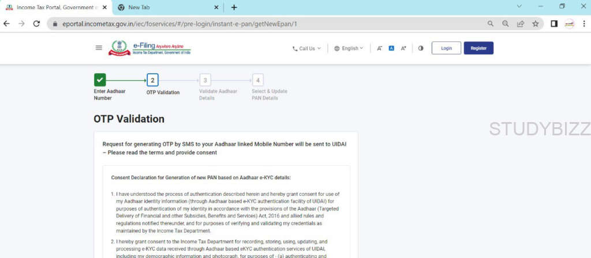Open the hamburger navigation menu
This screenshot has width=591, height=258.
(99, 48)
